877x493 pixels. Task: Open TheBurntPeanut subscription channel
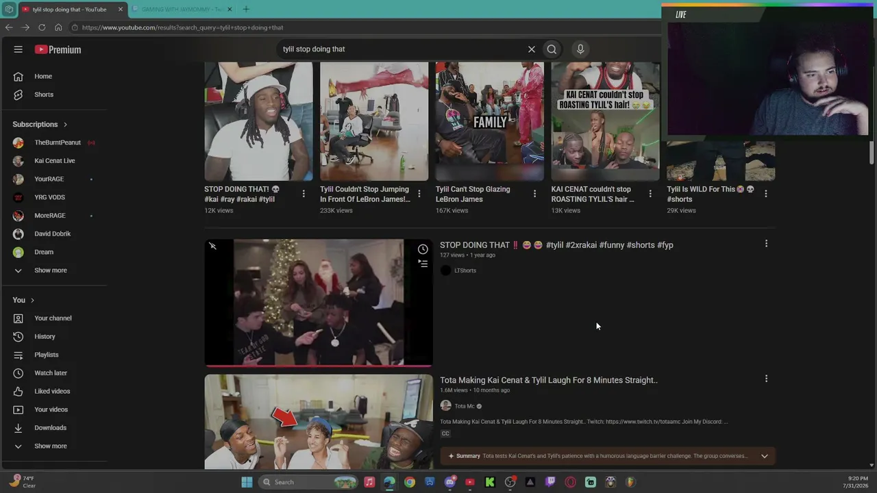coord(58,142)
